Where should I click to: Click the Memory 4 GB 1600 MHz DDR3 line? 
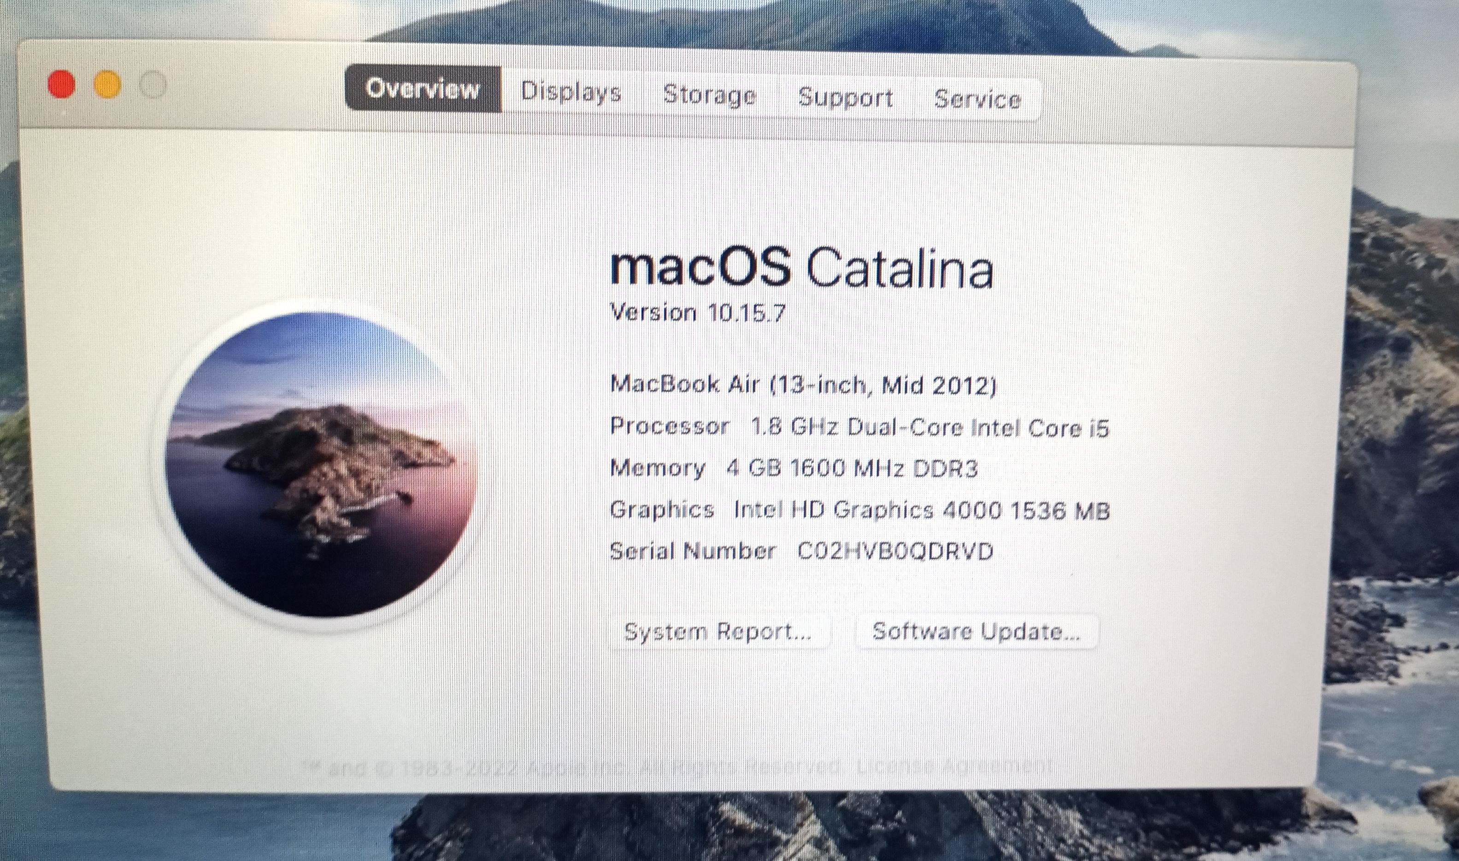794,468
